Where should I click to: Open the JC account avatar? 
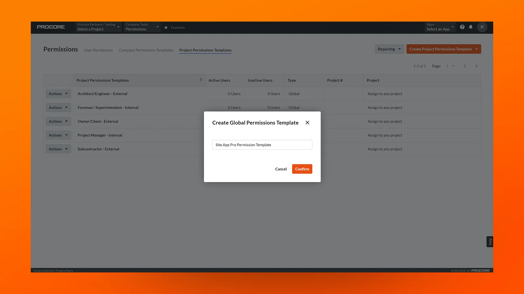tap(482, 27)
